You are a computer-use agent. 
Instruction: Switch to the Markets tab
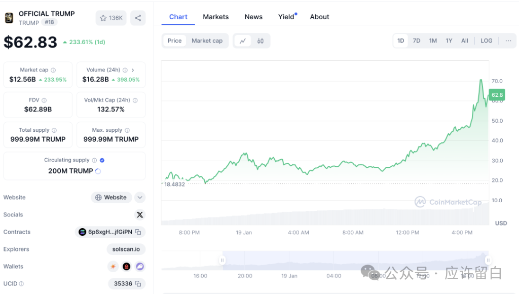(x=216, y=17)
